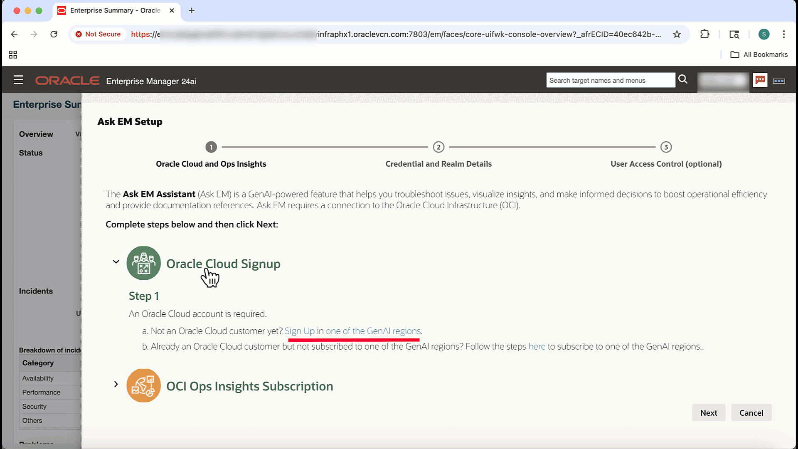Click the Next button
This screenshot has height=449, width=798.
708,413
